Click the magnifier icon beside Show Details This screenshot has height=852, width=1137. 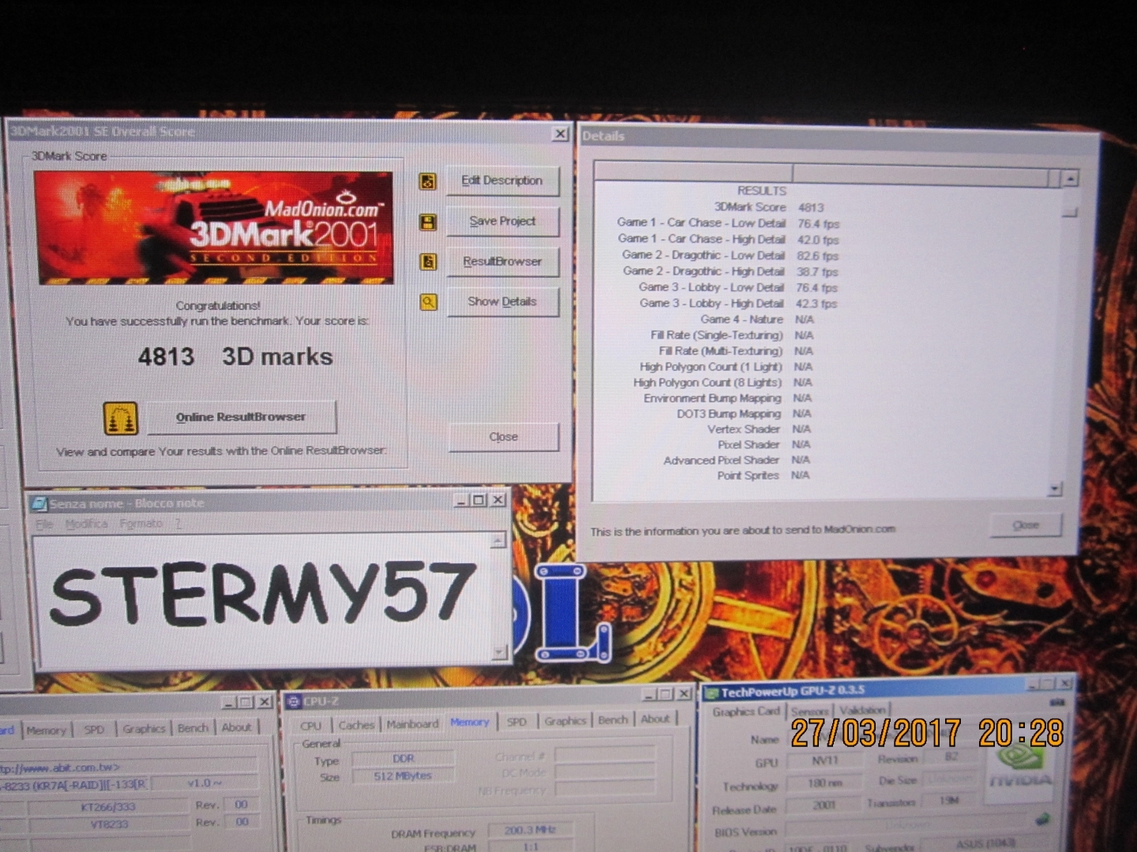(428, 301)
